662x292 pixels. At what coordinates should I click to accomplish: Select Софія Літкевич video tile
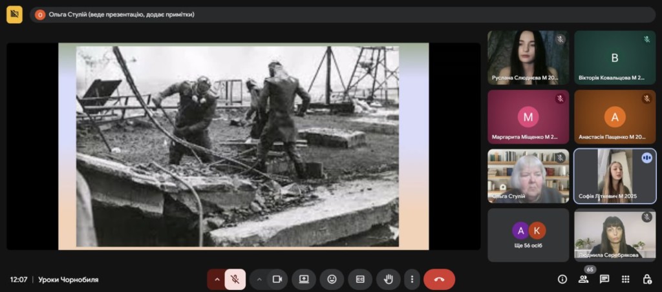click(614, 176)
